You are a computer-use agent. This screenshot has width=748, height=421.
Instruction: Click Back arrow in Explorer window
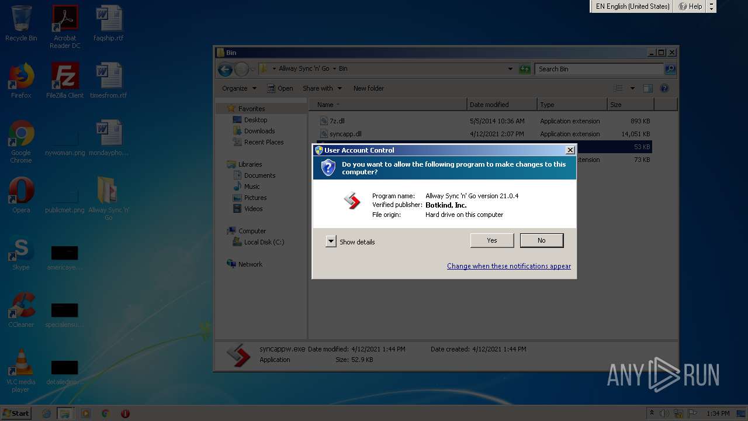[x=225, y=70]
